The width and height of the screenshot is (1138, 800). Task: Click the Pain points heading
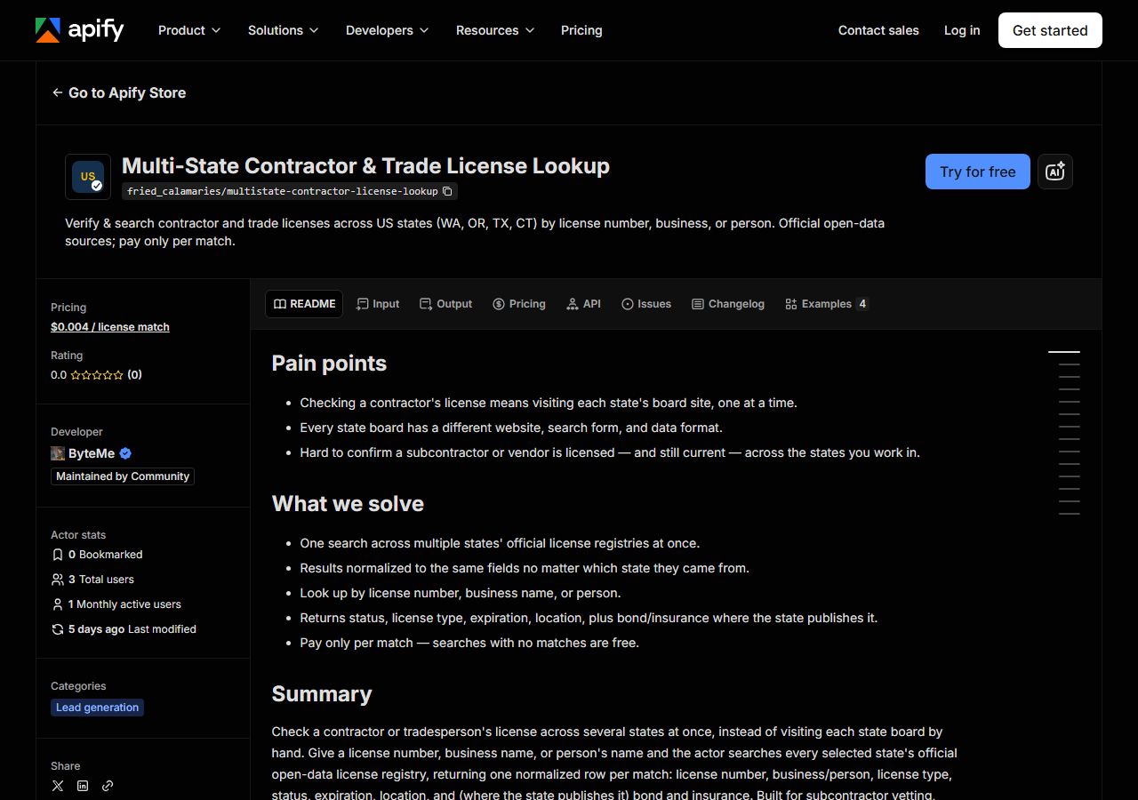click(329, 364)
